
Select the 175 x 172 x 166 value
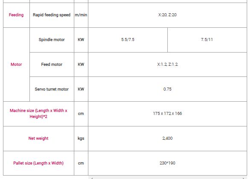pos(167,114)
